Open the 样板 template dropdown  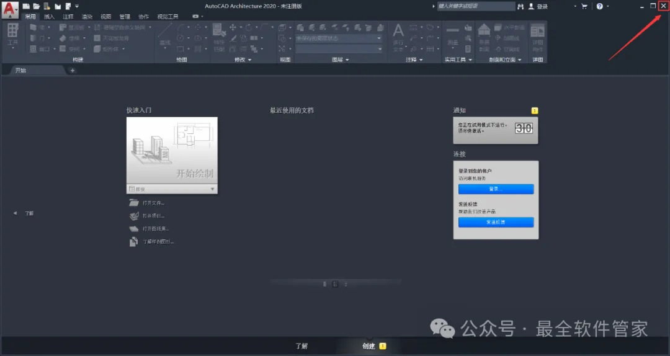(172, 189)
